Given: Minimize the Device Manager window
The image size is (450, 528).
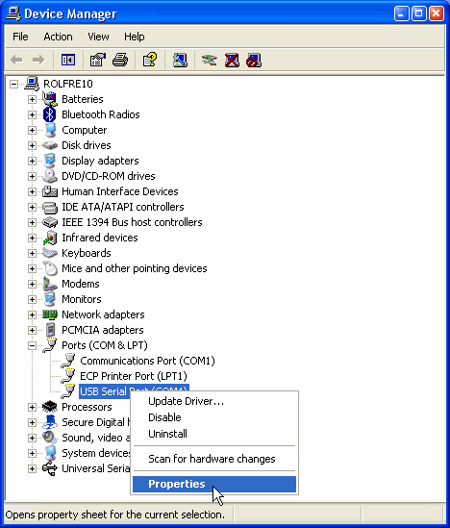Looking at the screenshot, I should (x=401, y=13).
